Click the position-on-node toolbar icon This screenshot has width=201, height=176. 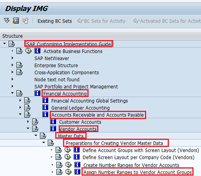(16, 21)
